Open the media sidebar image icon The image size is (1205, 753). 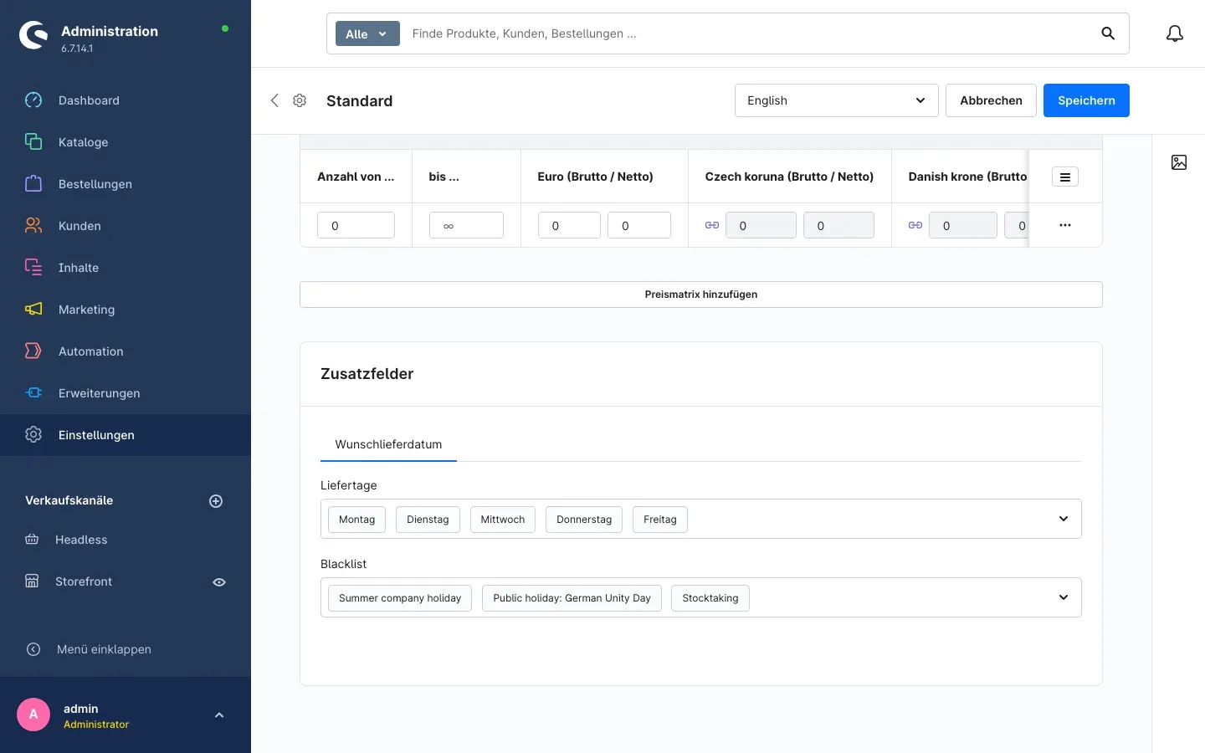1179,162
